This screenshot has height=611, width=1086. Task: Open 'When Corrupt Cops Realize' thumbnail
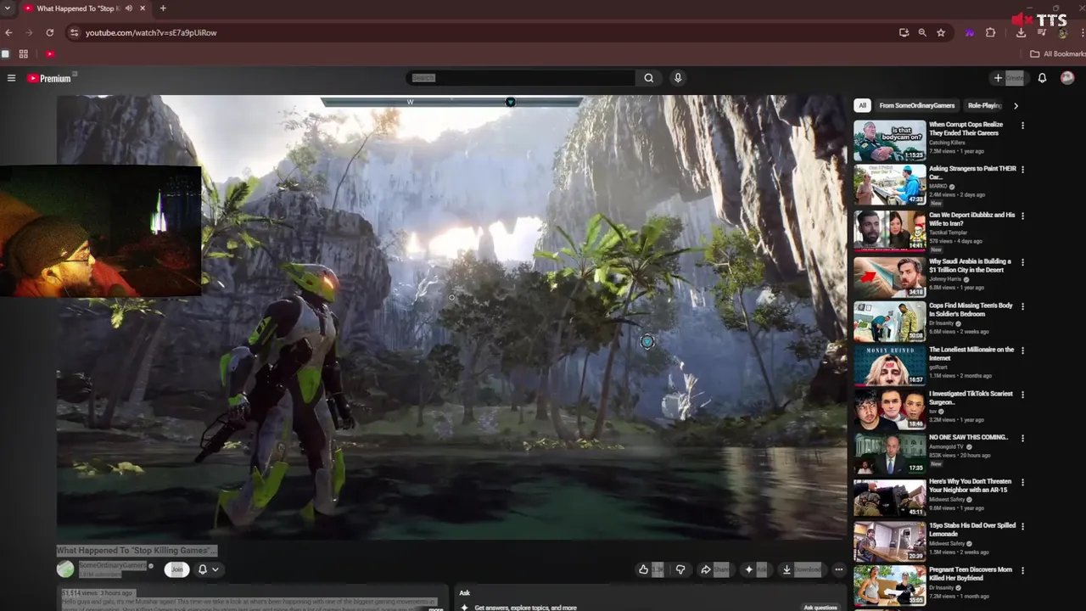click(x=889, y=141)
